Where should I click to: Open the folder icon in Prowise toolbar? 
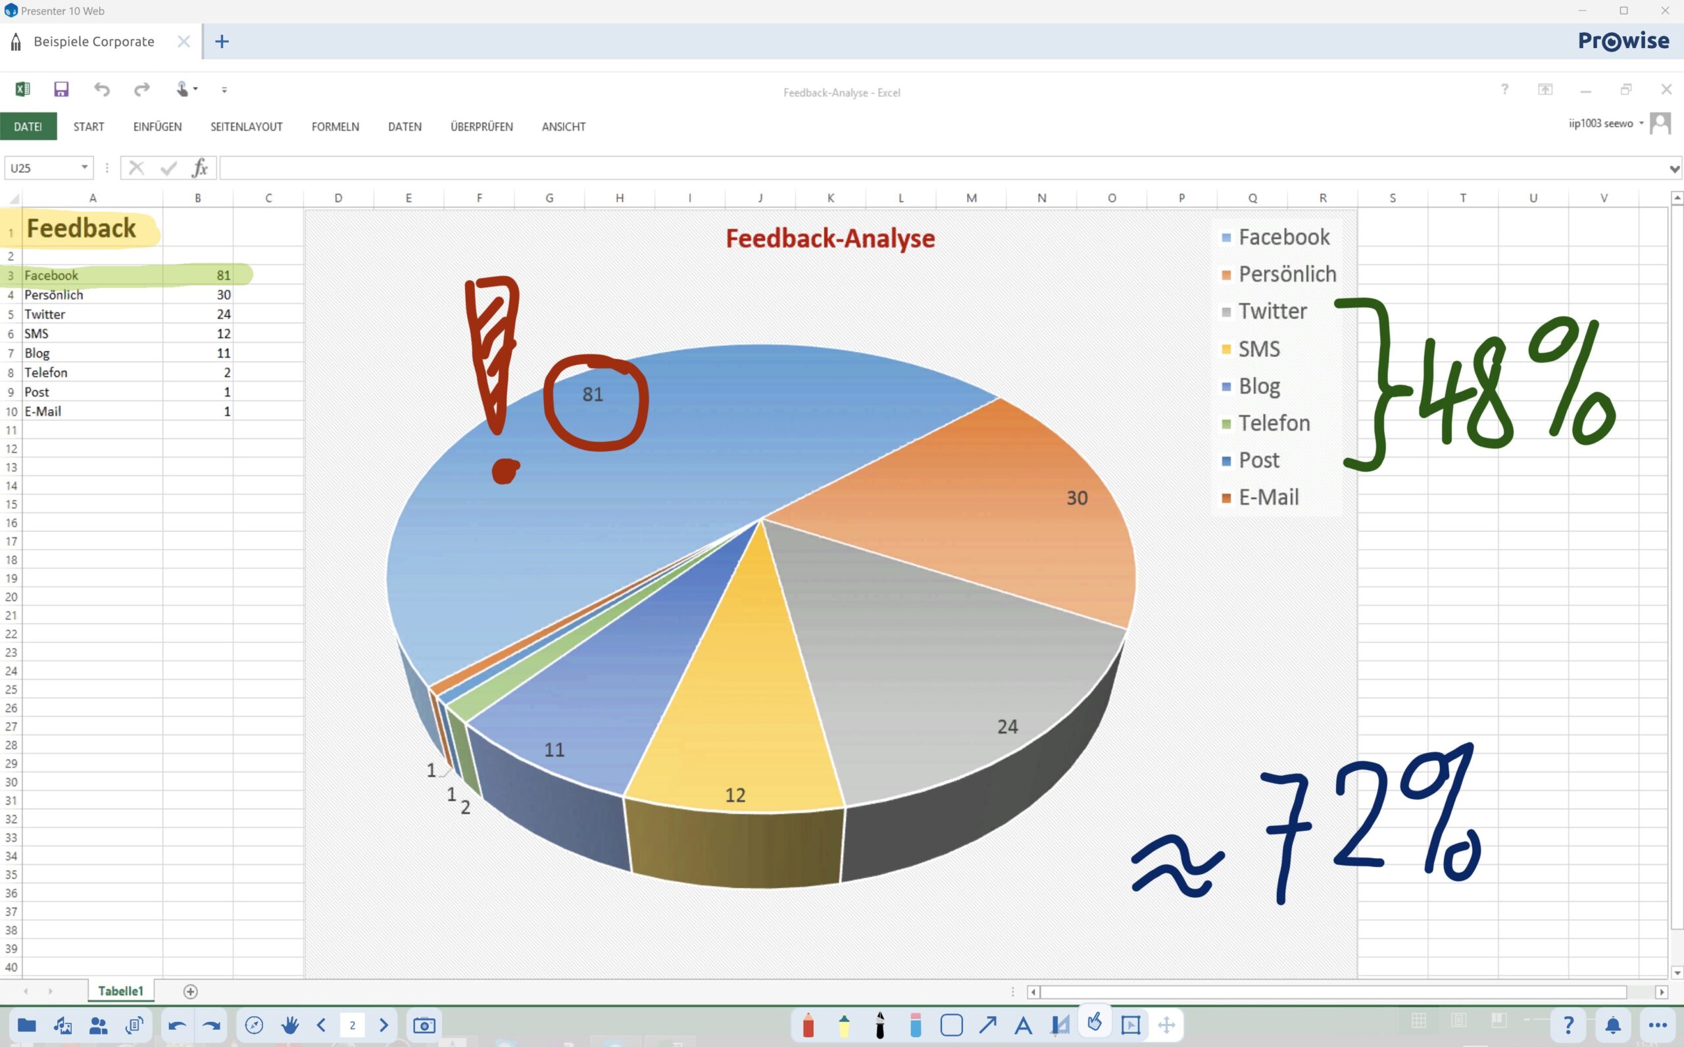coord(26,1025)
